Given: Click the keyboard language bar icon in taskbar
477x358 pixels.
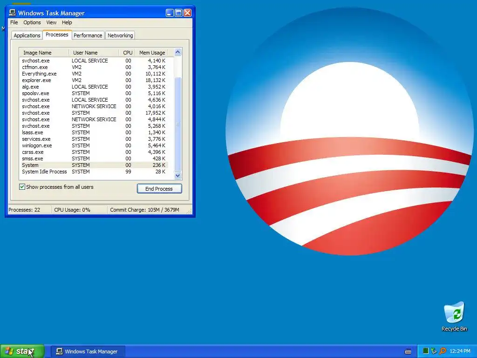Looking at the screenshot, I should click(x=408, y=351).
